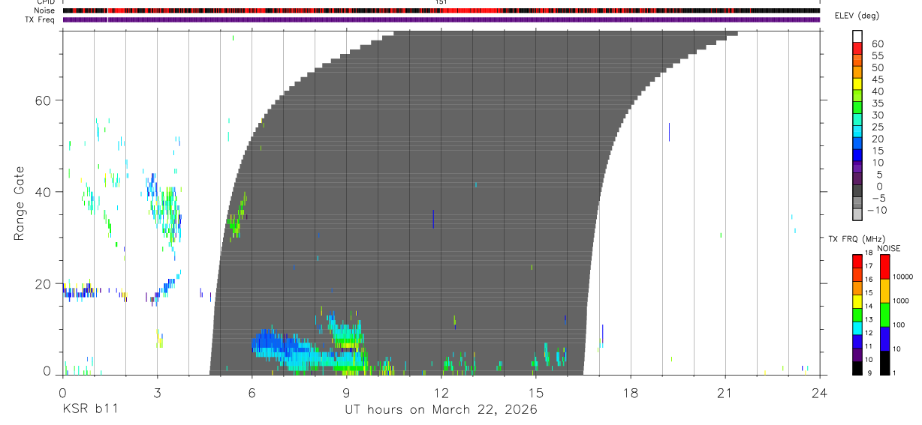Select the lightest gray bottom ELEV swatch
The image size is (922, 425).
point(857,214)
